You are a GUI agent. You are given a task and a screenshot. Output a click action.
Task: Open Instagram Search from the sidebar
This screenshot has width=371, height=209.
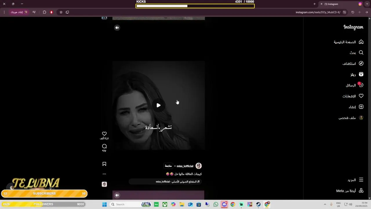coord(357,53)
